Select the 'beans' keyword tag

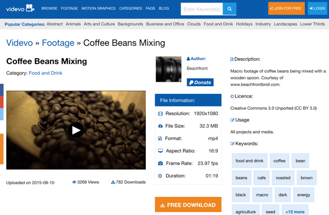click(241, 178)
